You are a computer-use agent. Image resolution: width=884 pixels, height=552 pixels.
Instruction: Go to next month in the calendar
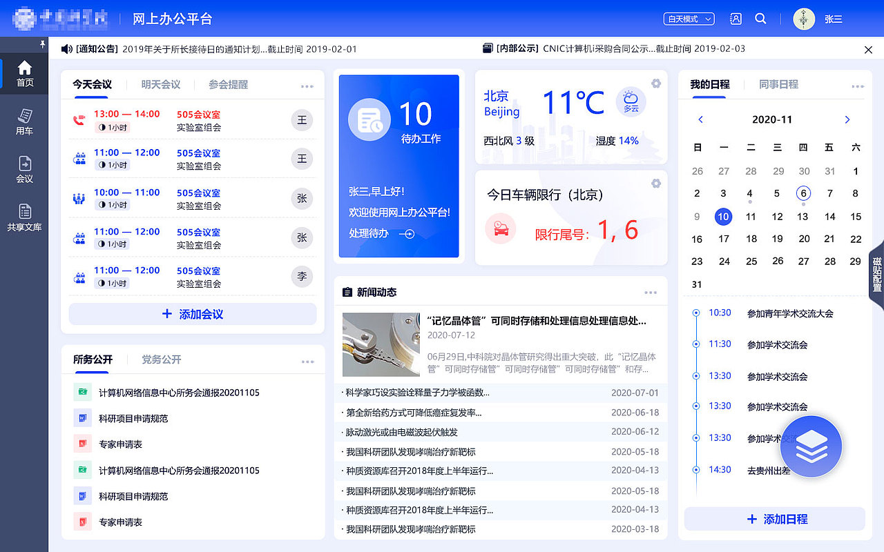coord(847,119)
